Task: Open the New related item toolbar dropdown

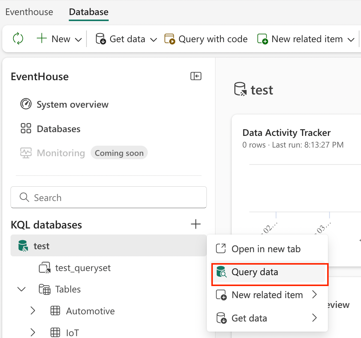Action: (x=351, y=40)
